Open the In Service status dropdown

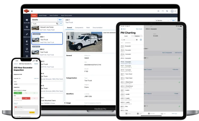point(162,20)
